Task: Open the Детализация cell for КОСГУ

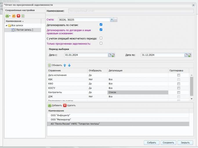Action: click(138, 88)
